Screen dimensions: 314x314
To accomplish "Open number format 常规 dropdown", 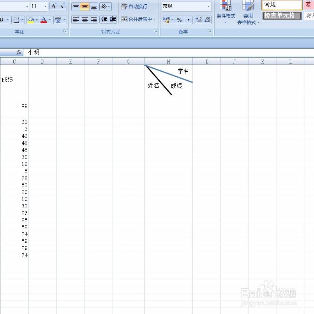I will (x=209, y=6).
